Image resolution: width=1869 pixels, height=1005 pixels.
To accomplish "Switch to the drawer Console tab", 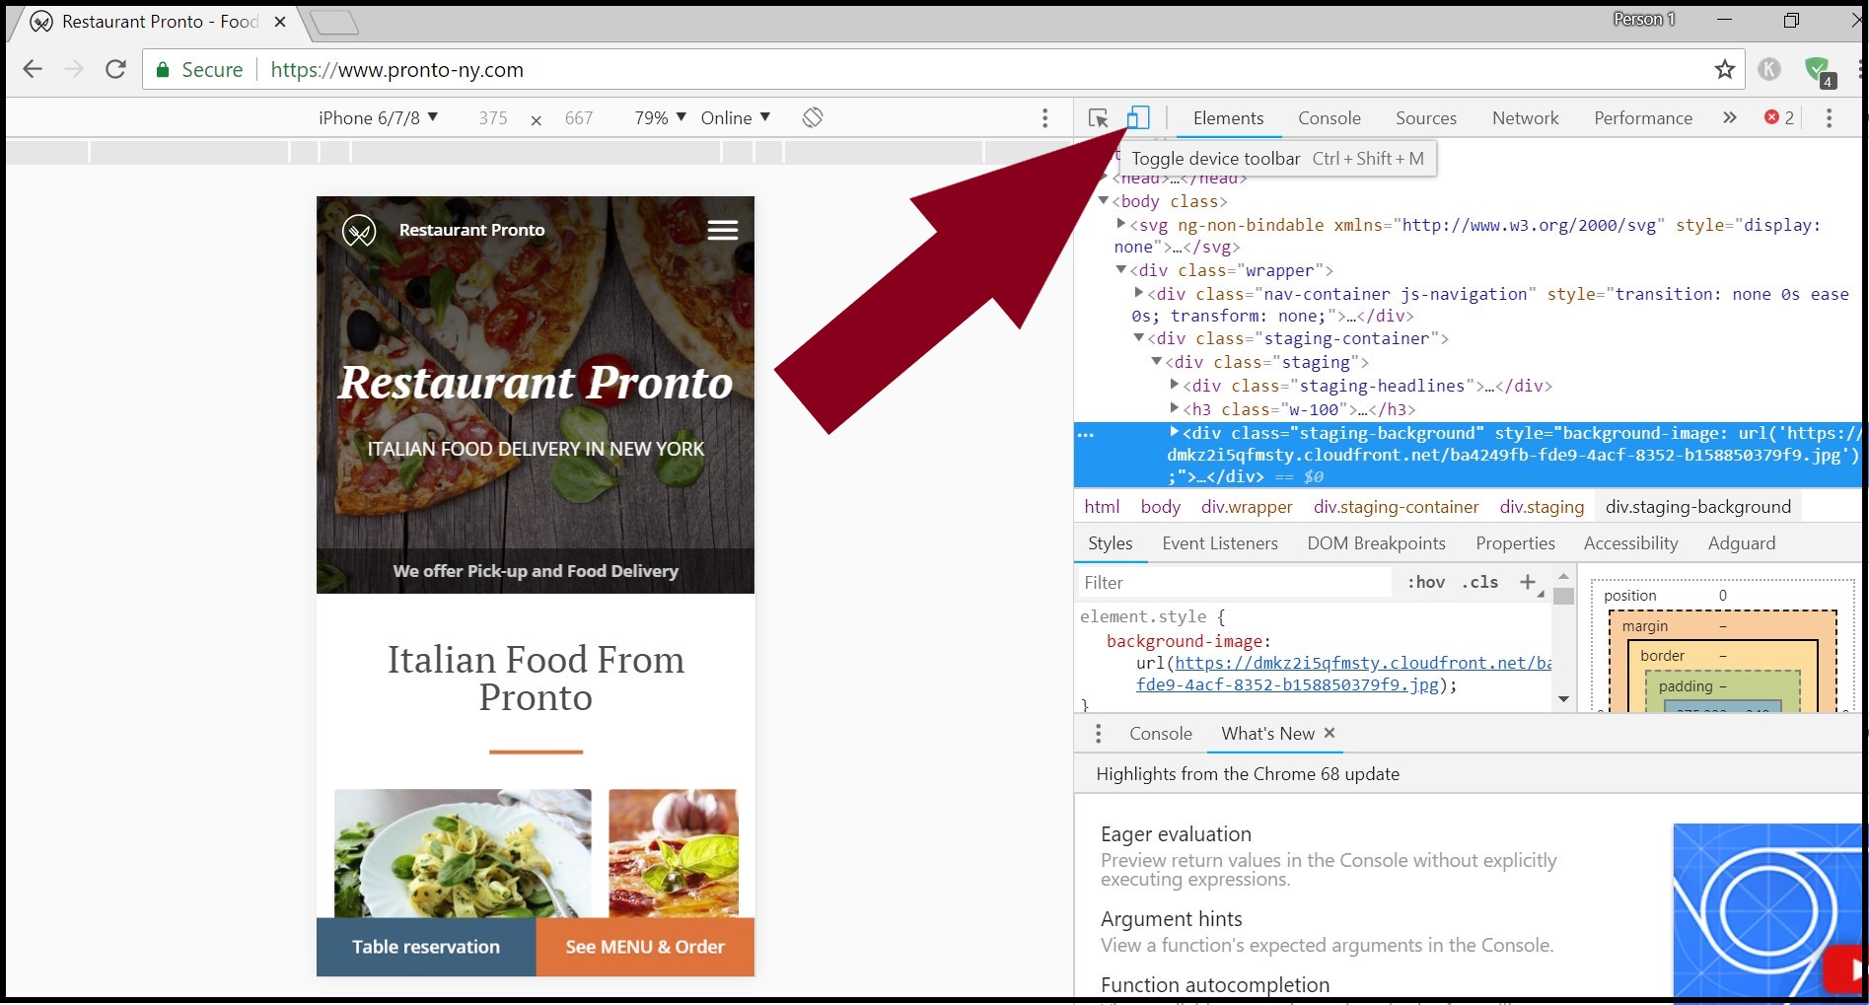I will point(1161,734).
